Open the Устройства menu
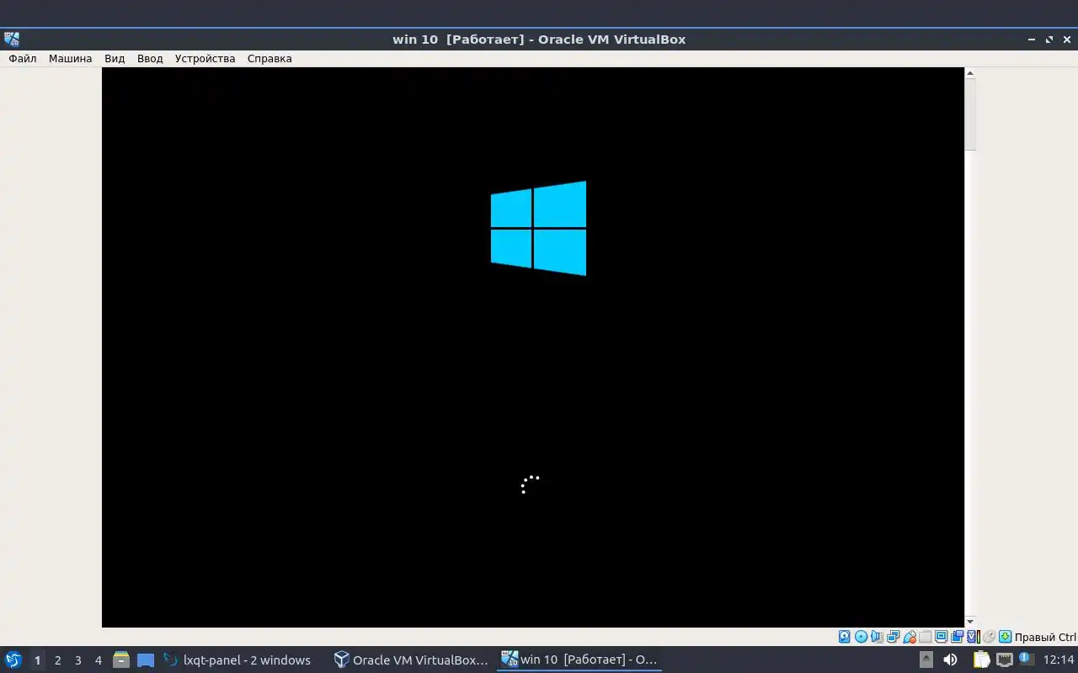 [x=205, y=59]
